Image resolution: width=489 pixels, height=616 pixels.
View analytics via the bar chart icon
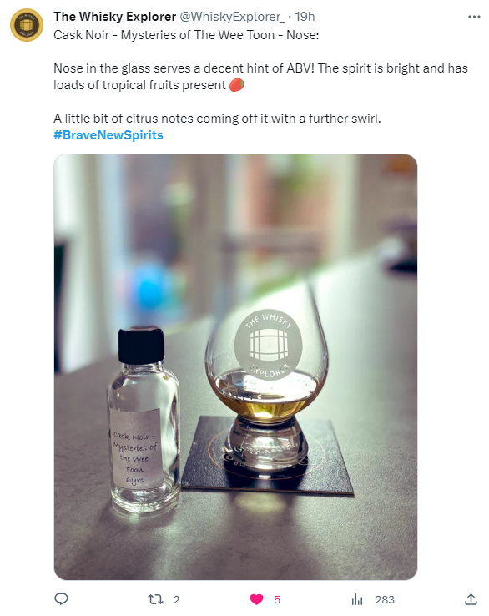(357, 599)
